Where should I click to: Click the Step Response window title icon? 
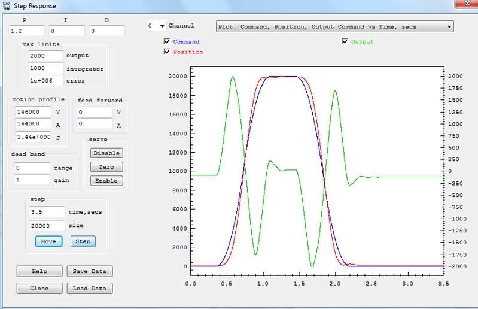pyautogui.click(x=5, y=5)
